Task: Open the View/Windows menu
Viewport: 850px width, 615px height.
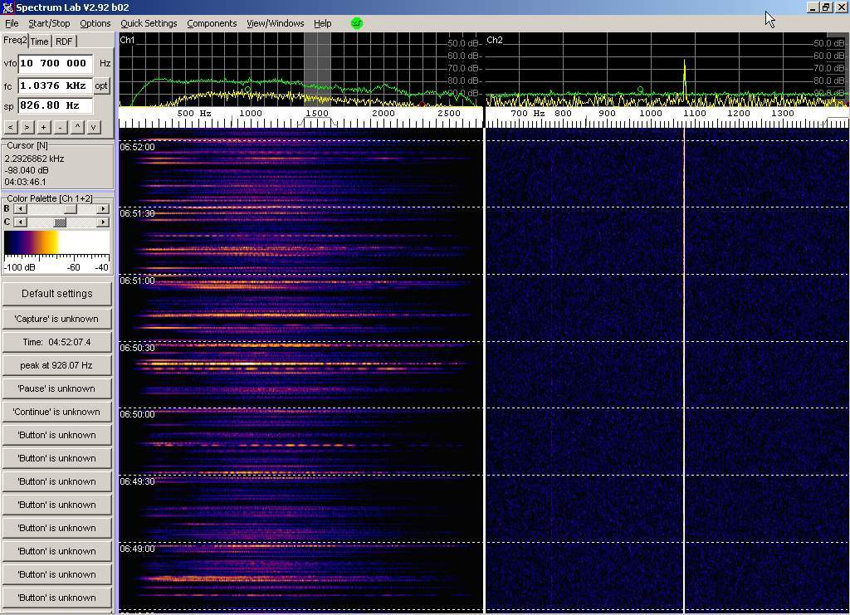Action: click(275, 23)
